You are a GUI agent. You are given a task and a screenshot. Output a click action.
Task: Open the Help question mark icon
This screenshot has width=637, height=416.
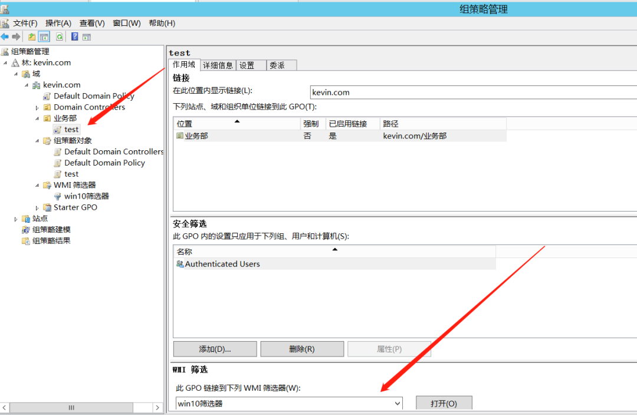[75, 37]
